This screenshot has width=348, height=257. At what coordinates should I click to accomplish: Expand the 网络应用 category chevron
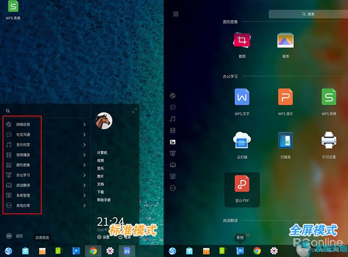tap(85, 125)
